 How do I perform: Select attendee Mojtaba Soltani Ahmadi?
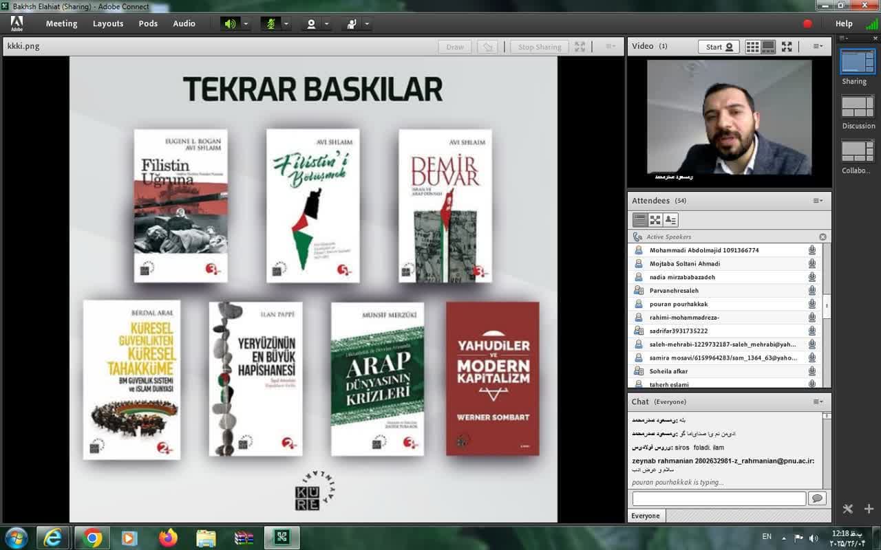click(726, 263)
